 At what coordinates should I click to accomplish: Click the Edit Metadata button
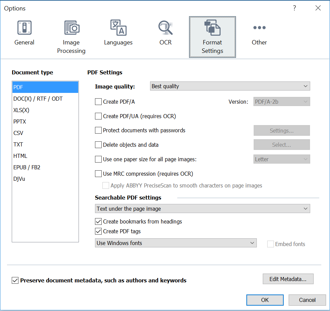(x=288, y=279)
